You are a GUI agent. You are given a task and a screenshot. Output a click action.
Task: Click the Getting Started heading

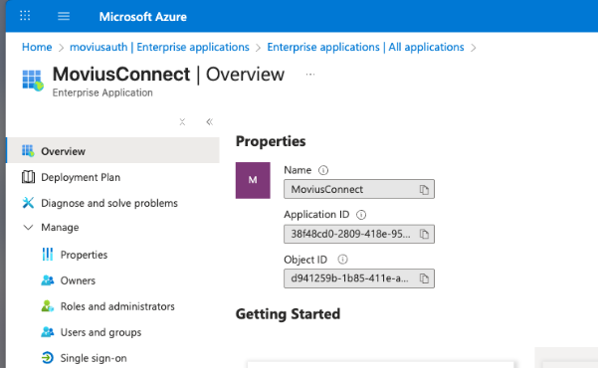pyautogui.click(x=288, y=314)
